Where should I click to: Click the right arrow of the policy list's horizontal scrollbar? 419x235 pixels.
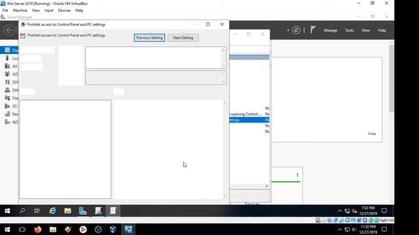[x=266, y=186]
